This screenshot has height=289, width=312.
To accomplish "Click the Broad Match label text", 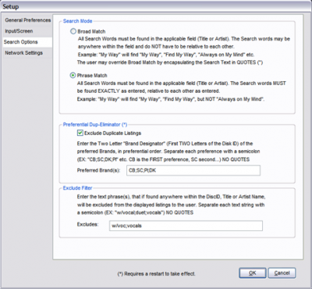I will [91, 31].
